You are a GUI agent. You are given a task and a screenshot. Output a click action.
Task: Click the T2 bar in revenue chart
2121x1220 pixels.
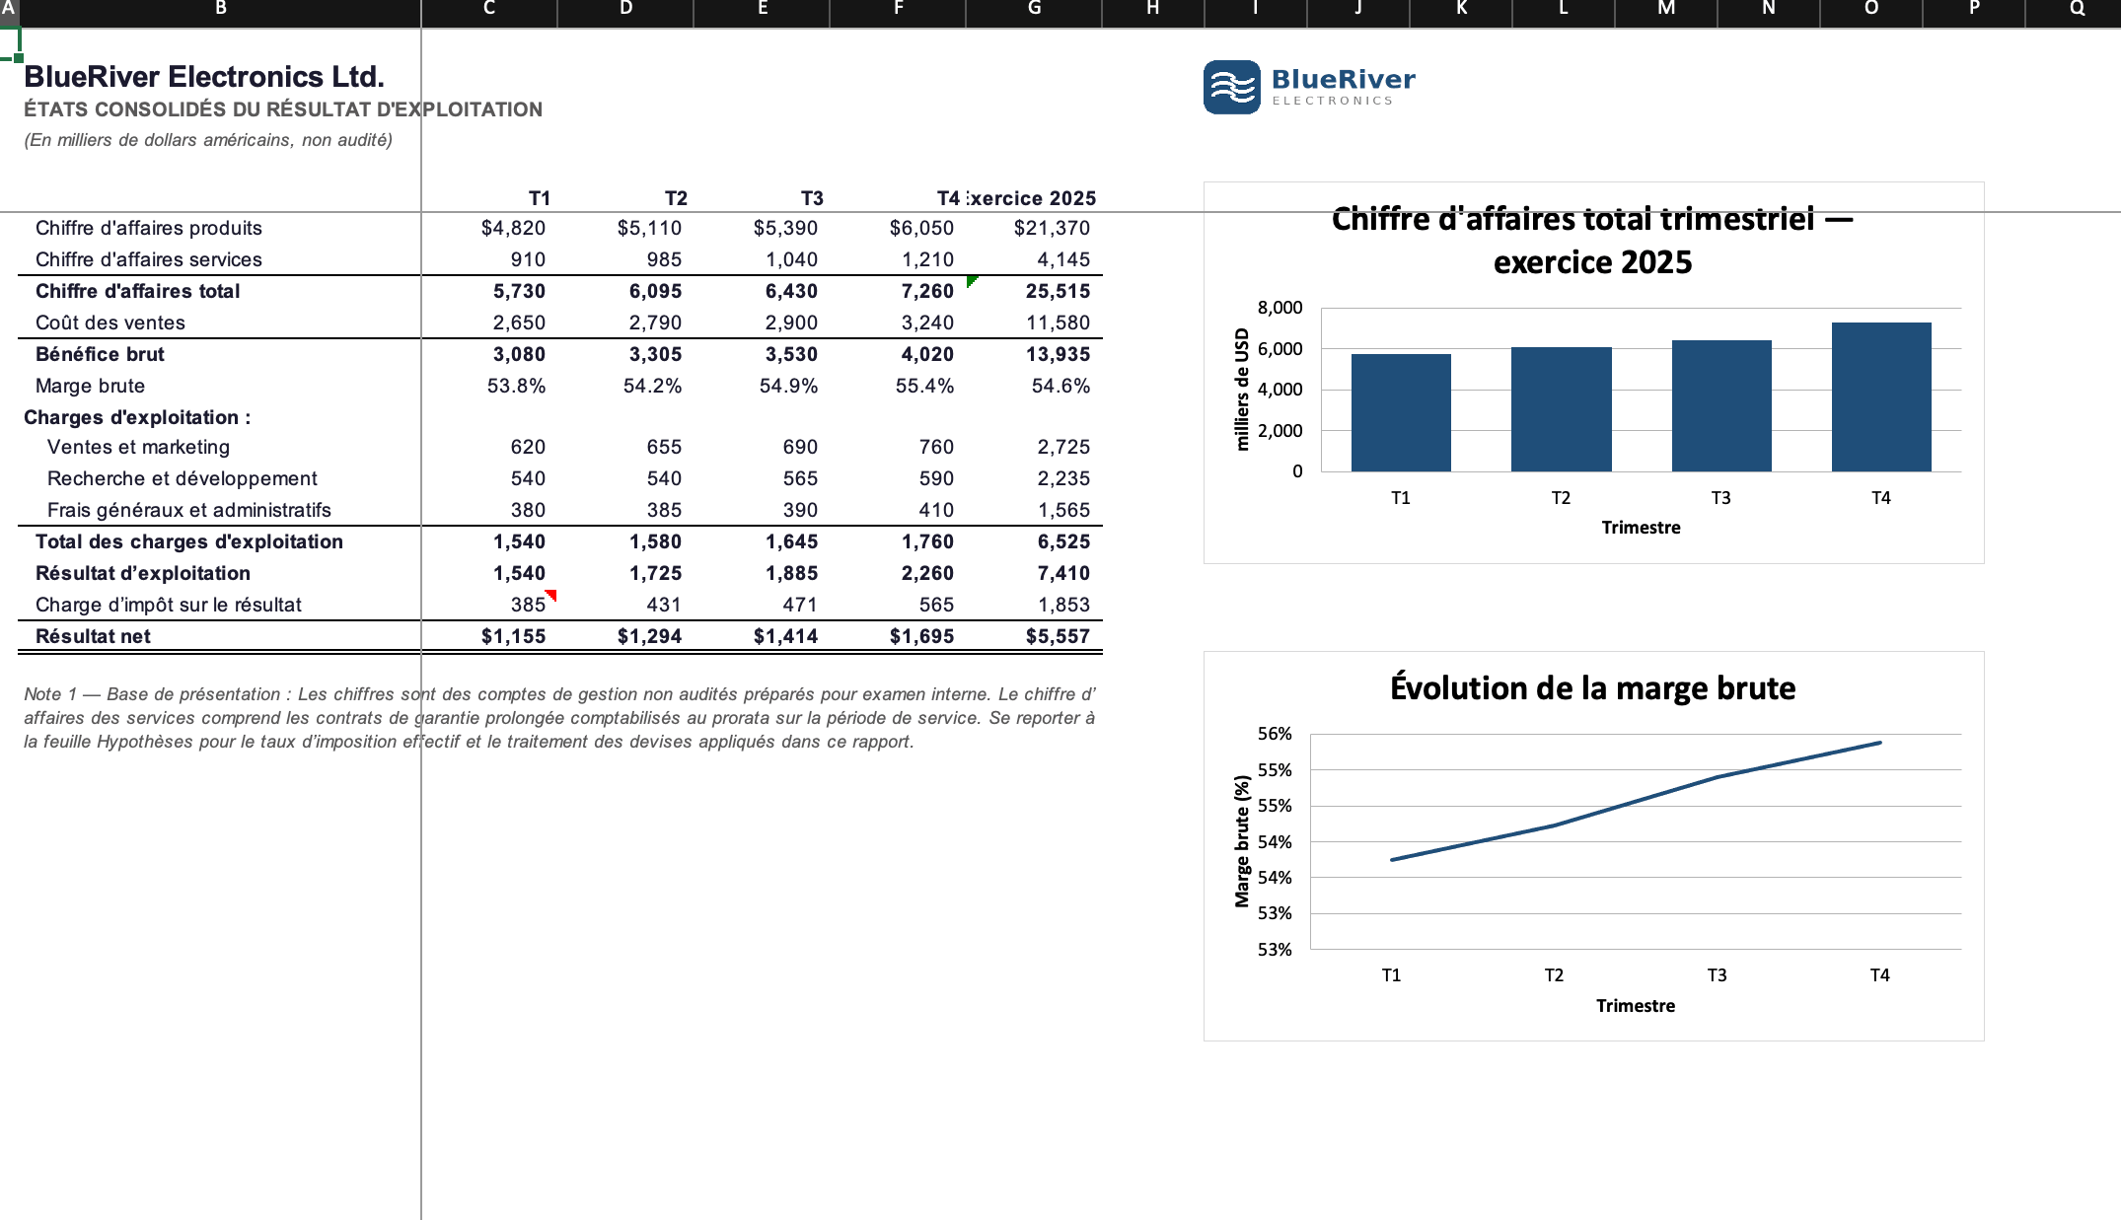pos(1561,409)
